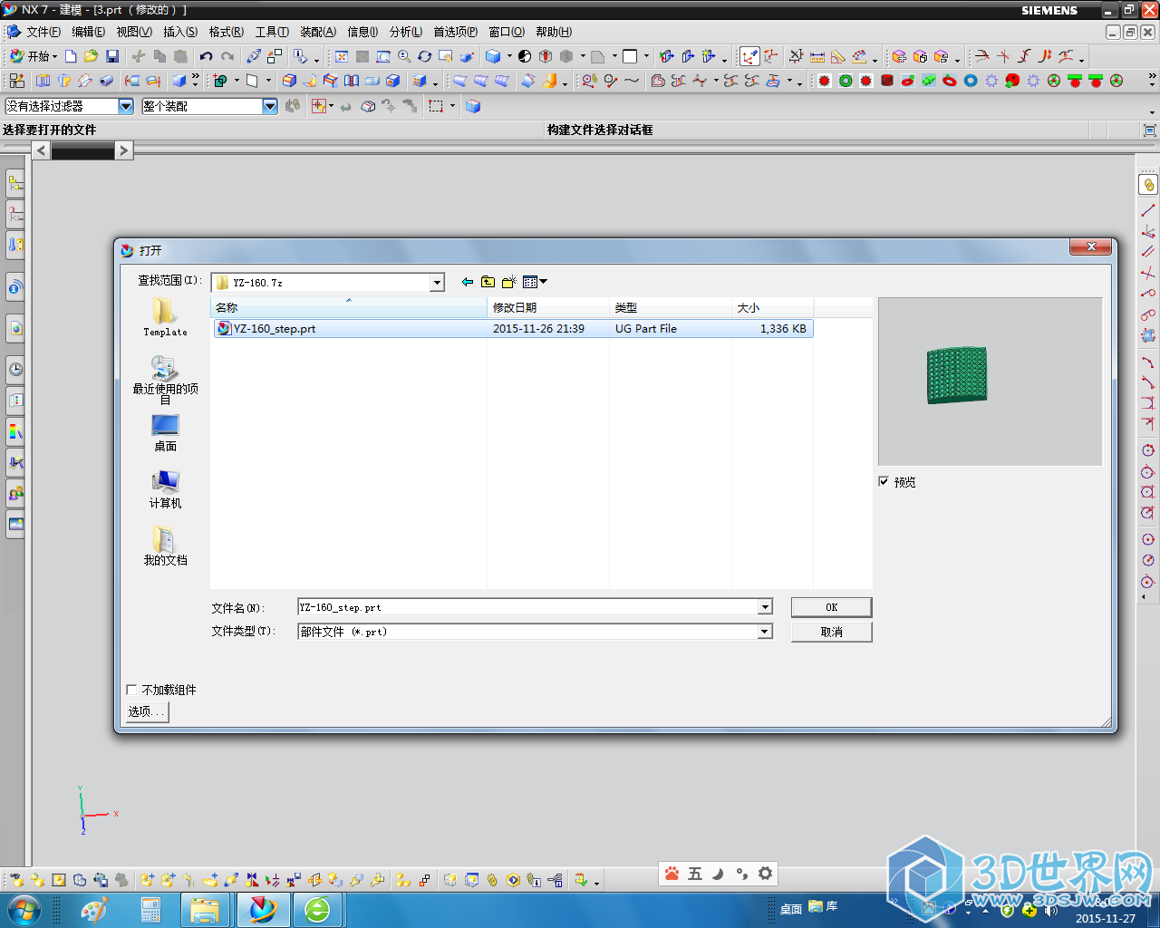Click the Rotate view icon
This screenshot has width=1160, height=928.
pos(425,56)
